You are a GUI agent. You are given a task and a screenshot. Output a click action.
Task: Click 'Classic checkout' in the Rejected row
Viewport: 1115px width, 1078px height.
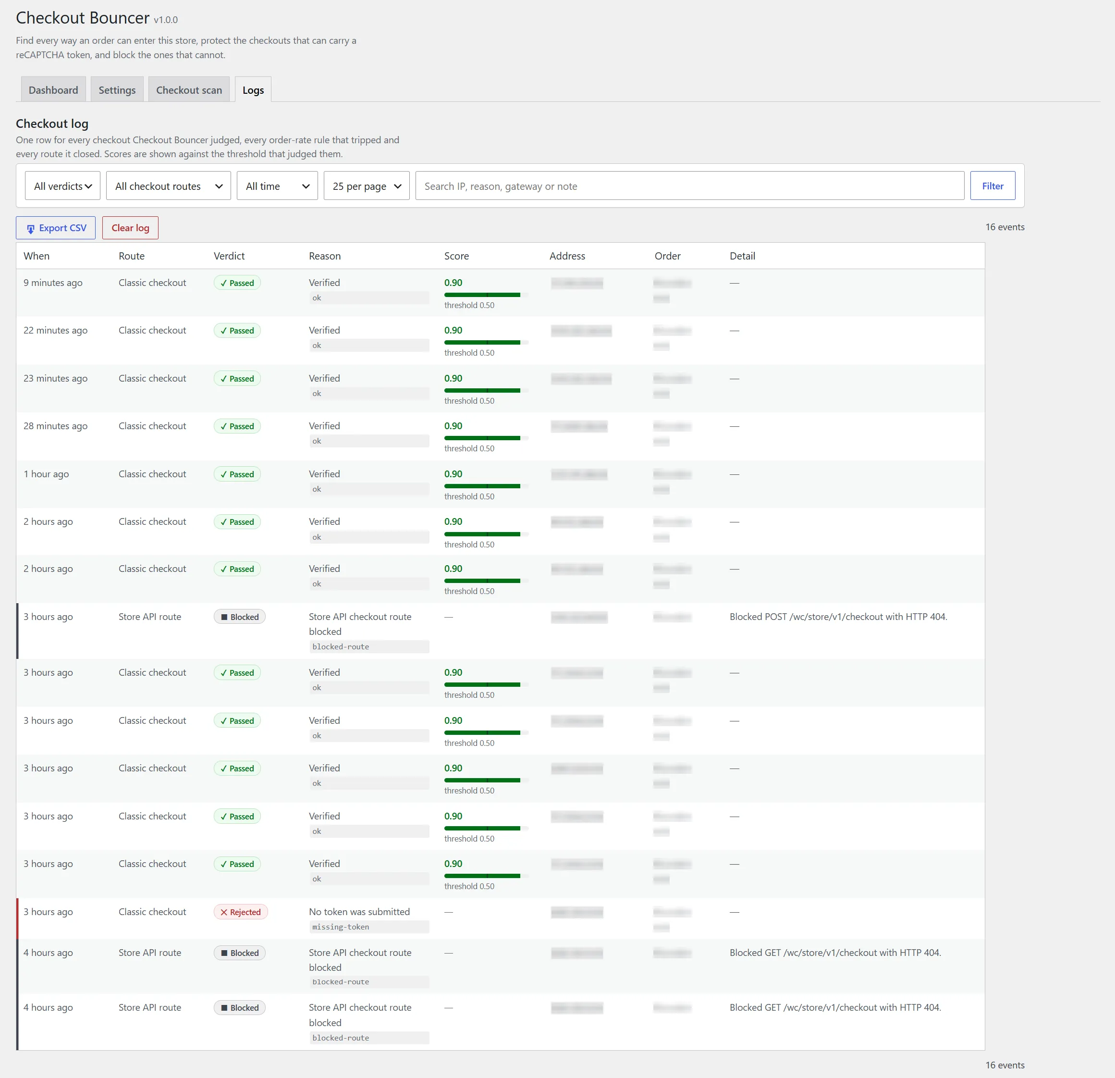[152, 912]
